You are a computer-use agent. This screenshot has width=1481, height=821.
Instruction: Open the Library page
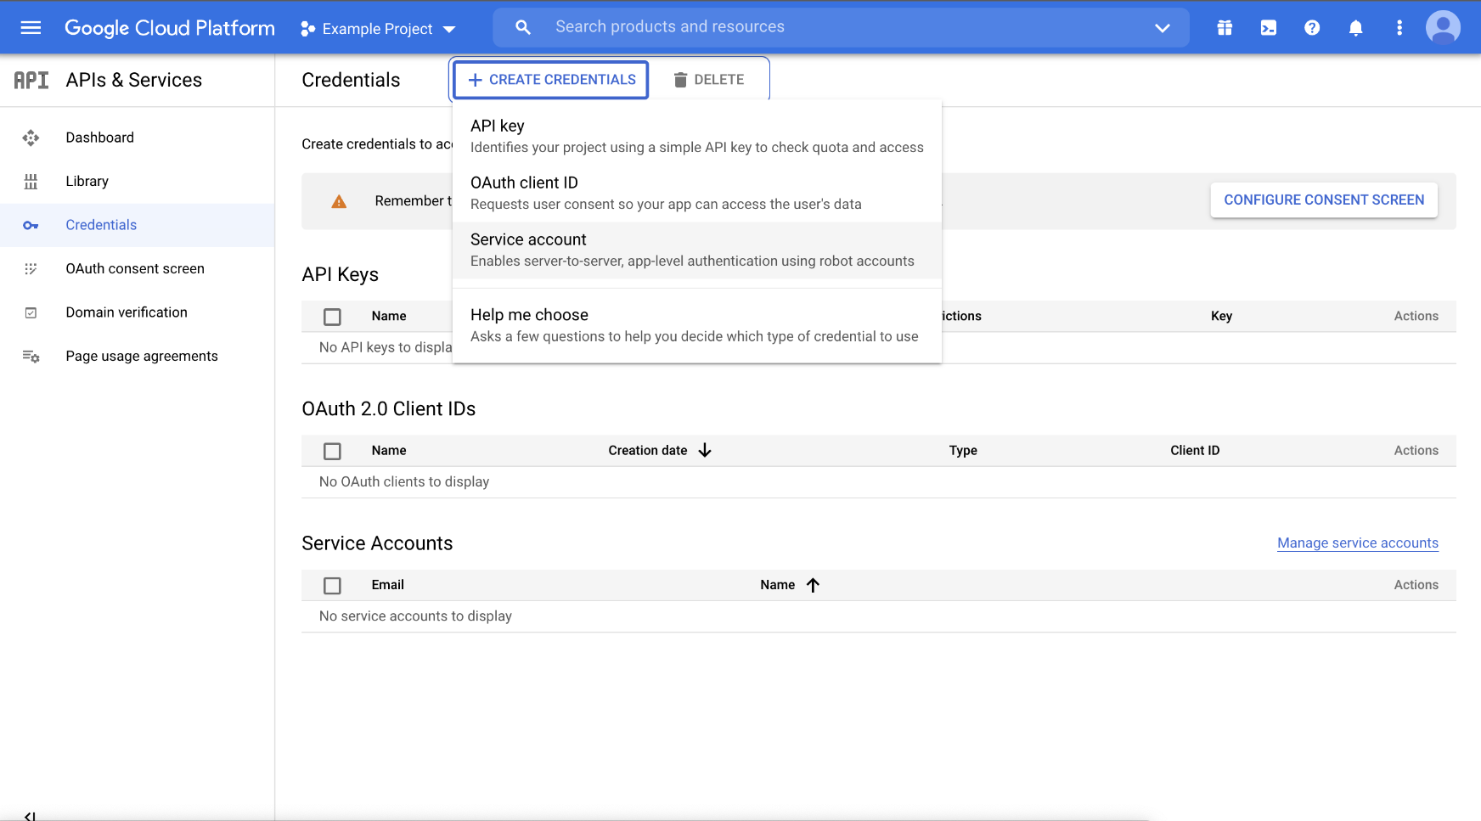(87, 182)
